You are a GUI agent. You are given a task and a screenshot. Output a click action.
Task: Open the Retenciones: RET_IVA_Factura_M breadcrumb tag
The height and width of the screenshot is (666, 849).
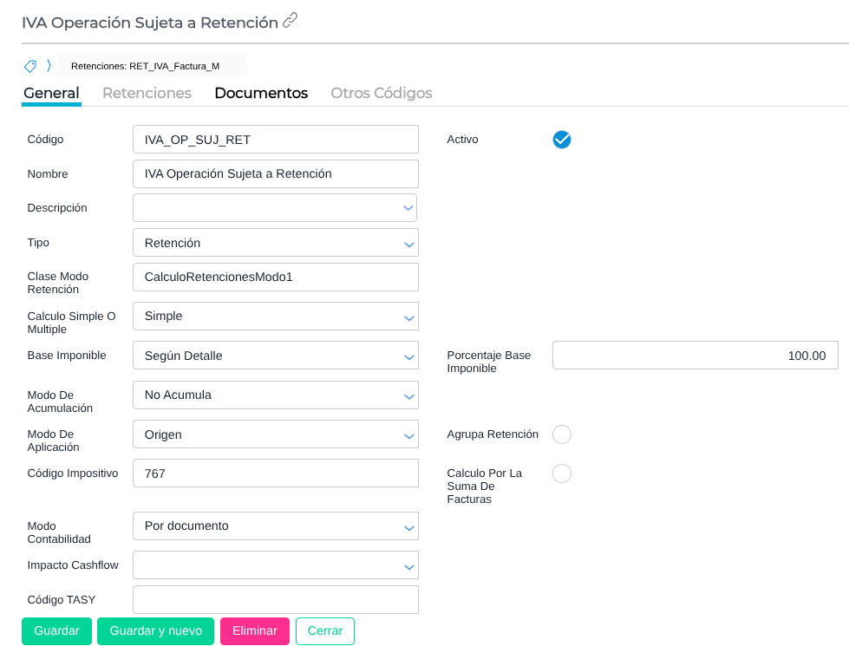[145, 66]
